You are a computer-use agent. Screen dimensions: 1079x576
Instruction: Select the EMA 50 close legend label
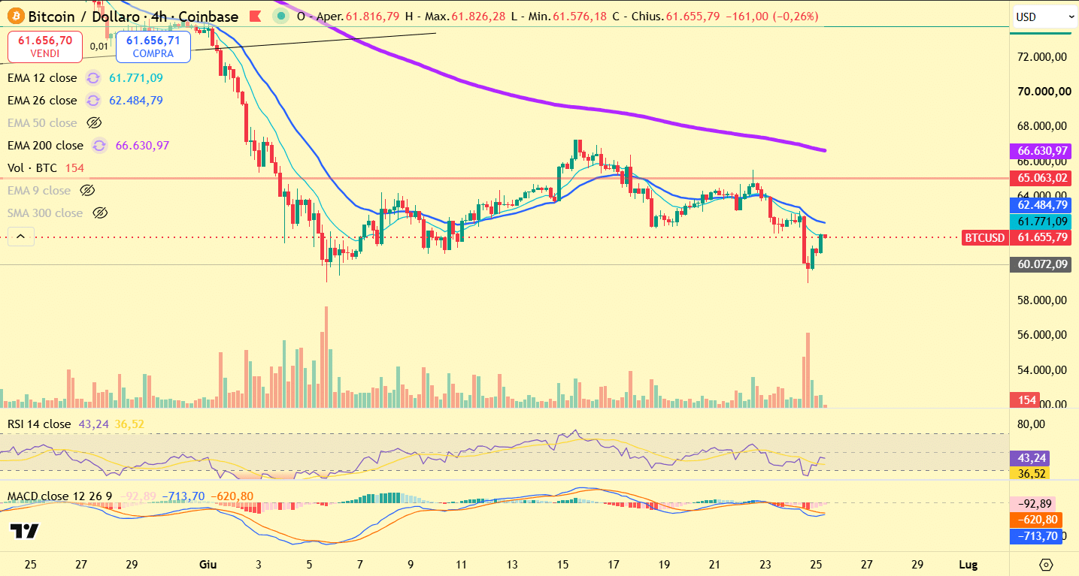(x=42, y=123)
